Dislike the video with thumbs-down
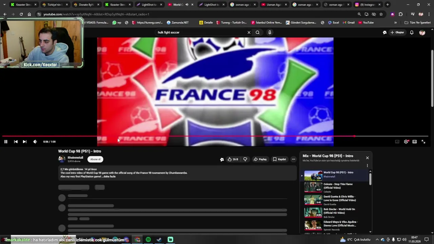 [245, 159]
